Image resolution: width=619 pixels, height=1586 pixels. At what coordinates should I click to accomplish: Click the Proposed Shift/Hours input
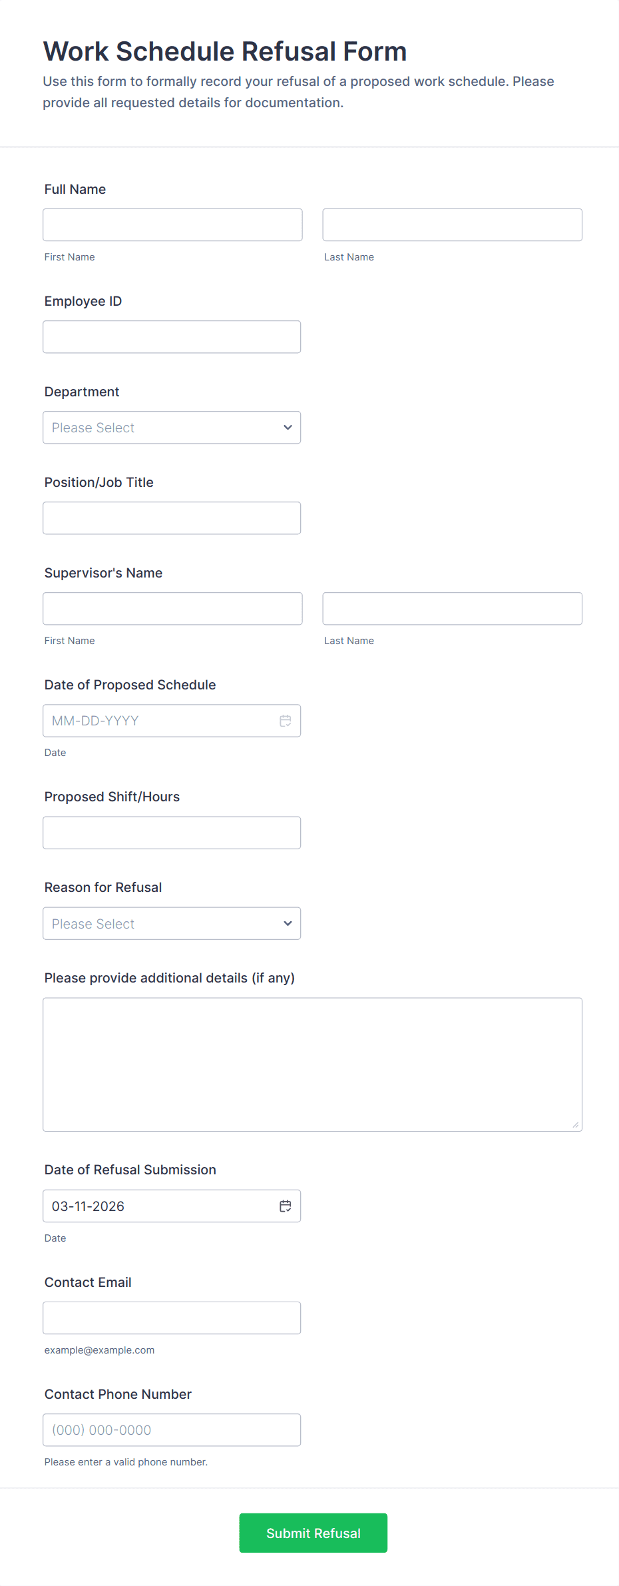[171, 833]
